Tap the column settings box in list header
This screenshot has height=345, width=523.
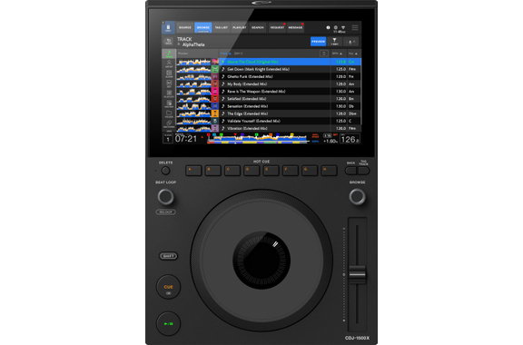[x=323, y=54]
